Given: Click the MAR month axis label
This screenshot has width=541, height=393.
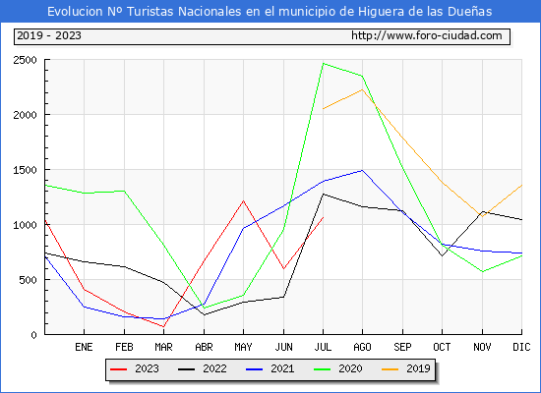Looking at the screenshot, I should [163, 347].
